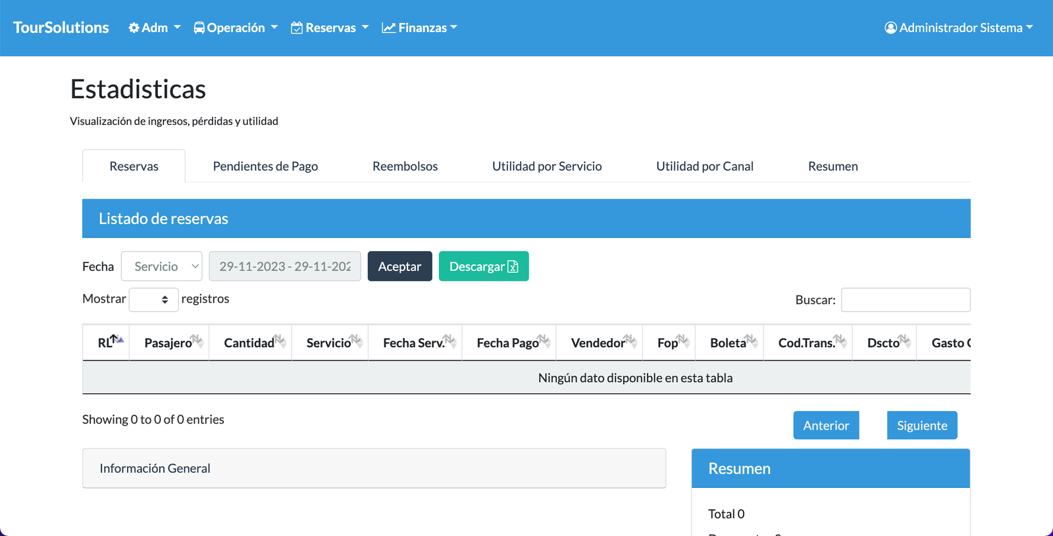The height and width of the screenshot is (536, 1053).
Task: Download report with the Descargar button
Action: tap(483, 266)
